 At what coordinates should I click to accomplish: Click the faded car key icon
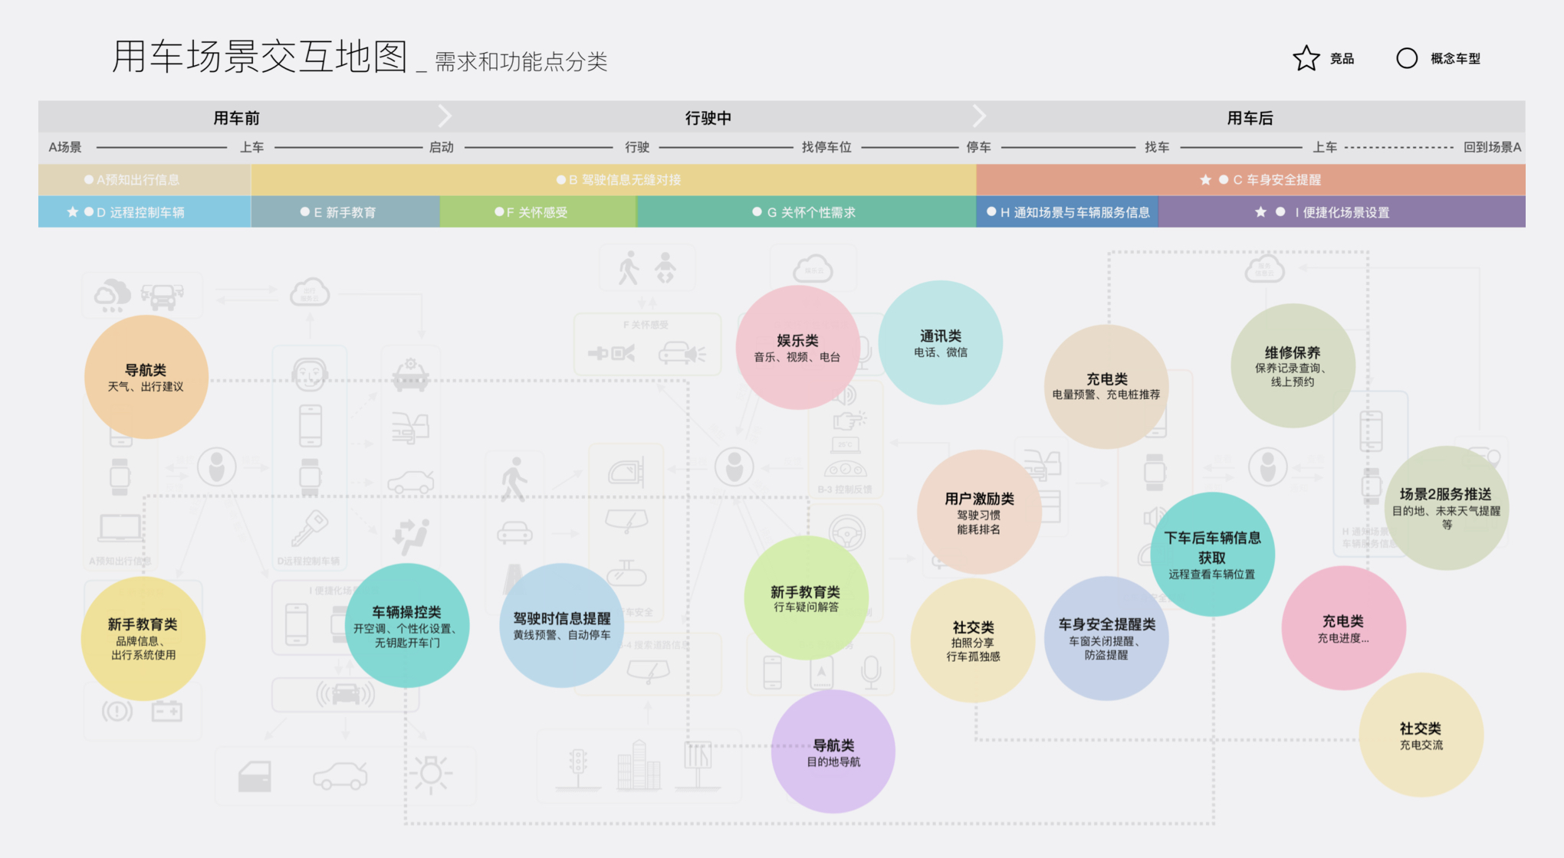(310, 529)
